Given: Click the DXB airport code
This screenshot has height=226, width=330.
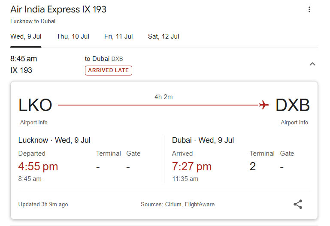Looking at the screenshot, I should click(x=293, y=105).
